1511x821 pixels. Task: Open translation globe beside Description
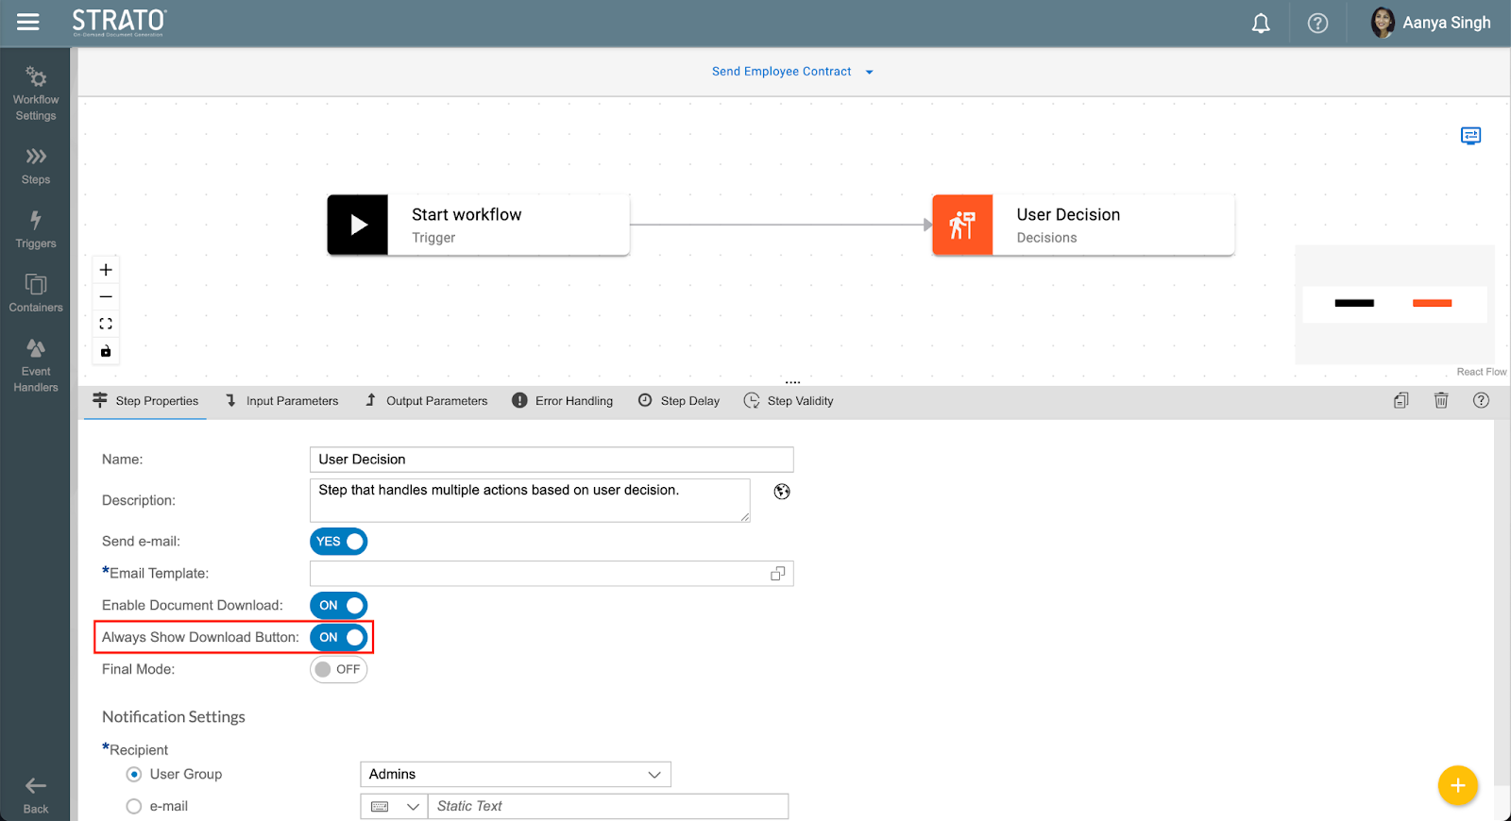click(x=782, y=492)
